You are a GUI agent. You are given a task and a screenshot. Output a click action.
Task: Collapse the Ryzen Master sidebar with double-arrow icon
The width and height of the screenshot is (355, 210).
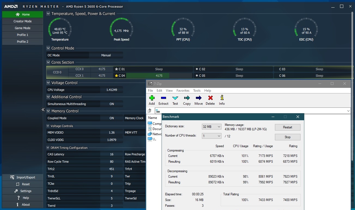[43, 110]
